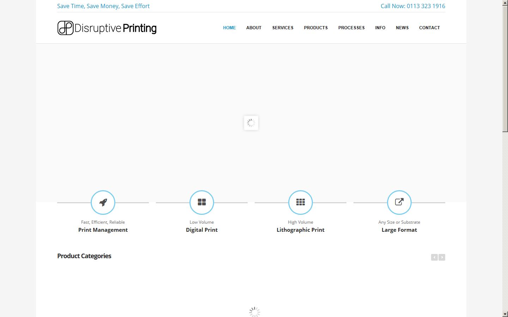This screenshot has height=317, width=508.
Task: Click the left arrow under Product Categories
Action: point(434,257)
